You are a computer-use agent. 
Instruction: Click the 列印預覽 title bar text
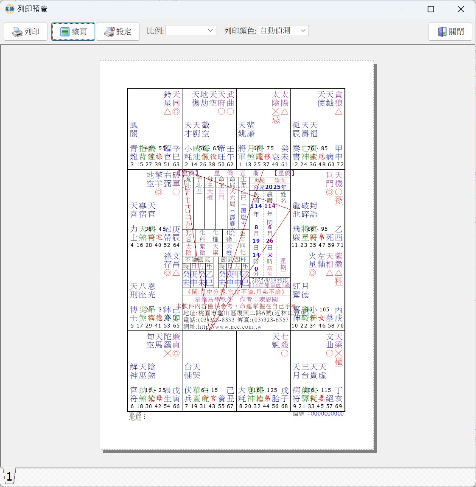pos(32,9)
